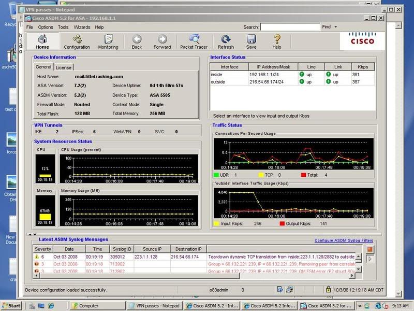The height and width of the screenshot is (311, 414).
Task: Click the green UDP legend swatch
Action: 216,175
